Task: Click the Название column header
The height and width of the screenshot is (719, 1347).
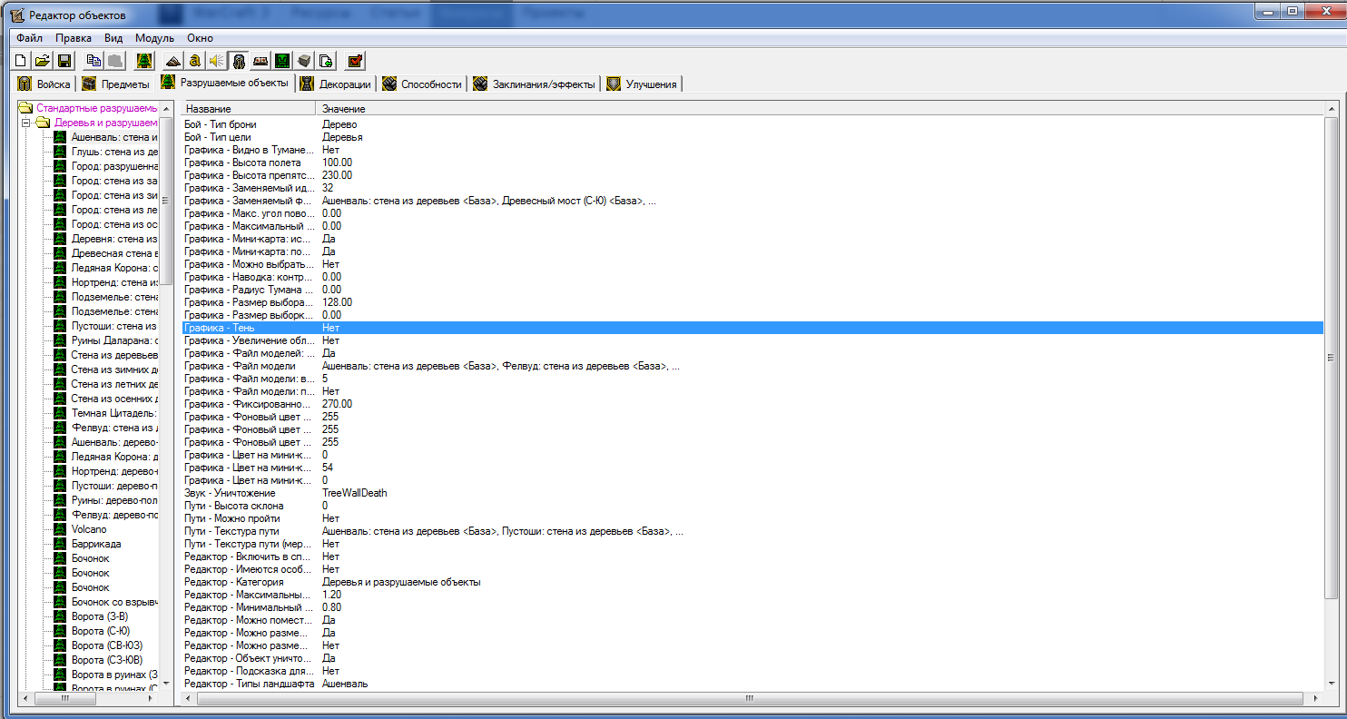Action: (x=249, y=109)
